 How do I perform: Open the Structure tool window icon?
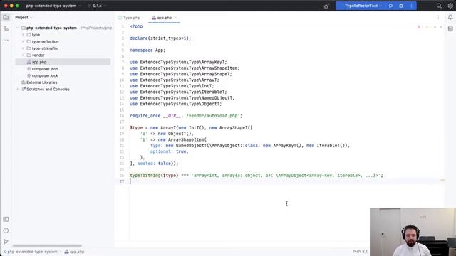pyautogui.click(x=6, y=28)
